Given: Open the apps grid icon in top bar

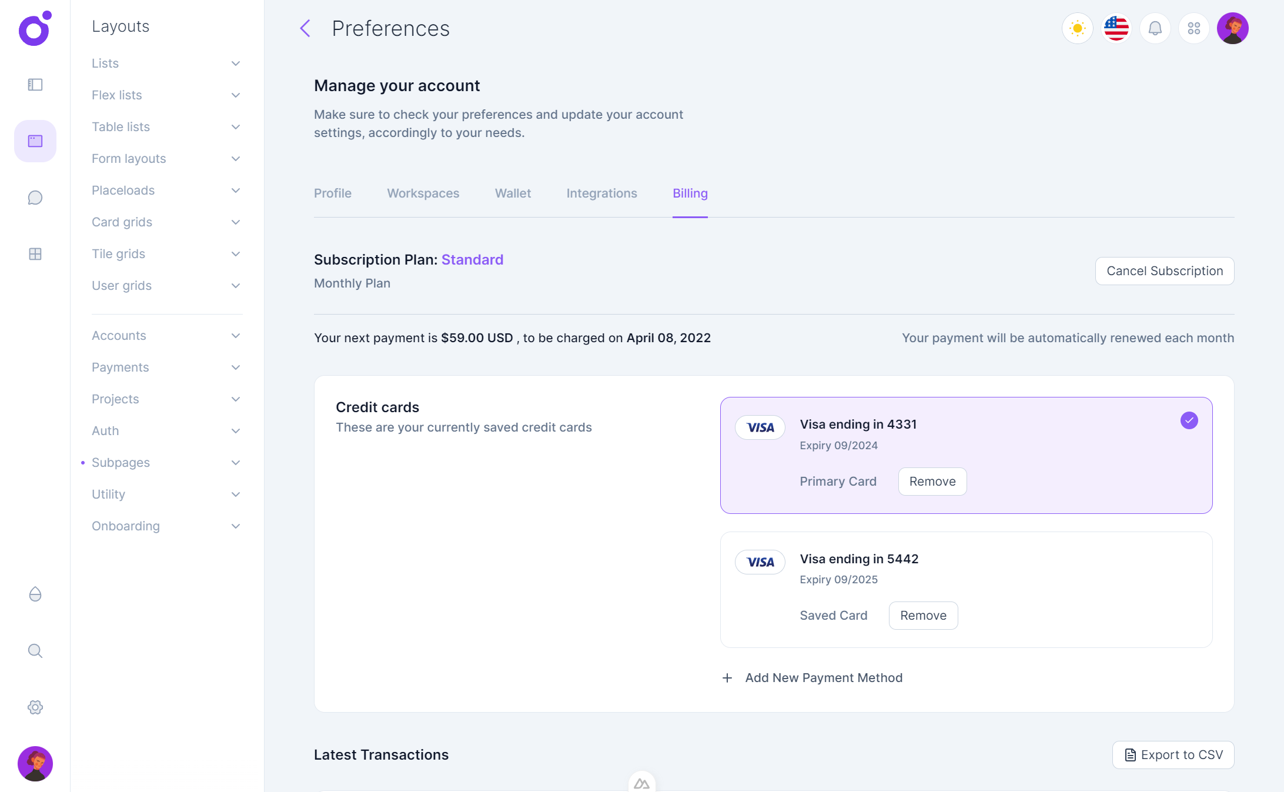Looking at the screenshot, I should tap(1193, 28).
